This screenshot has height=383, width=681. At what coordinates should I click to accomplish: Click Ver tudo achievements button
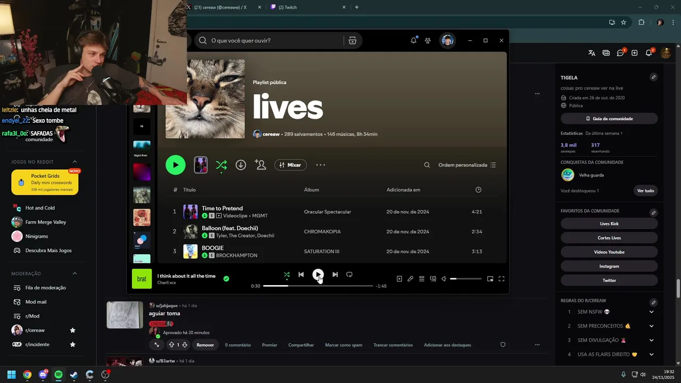coord(645,190)
